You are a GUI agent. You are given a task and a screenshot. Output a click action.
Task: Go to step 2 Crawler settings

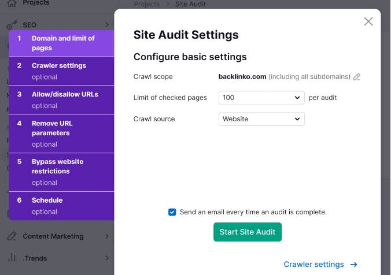pyautogui.click(x=61, y=71)
